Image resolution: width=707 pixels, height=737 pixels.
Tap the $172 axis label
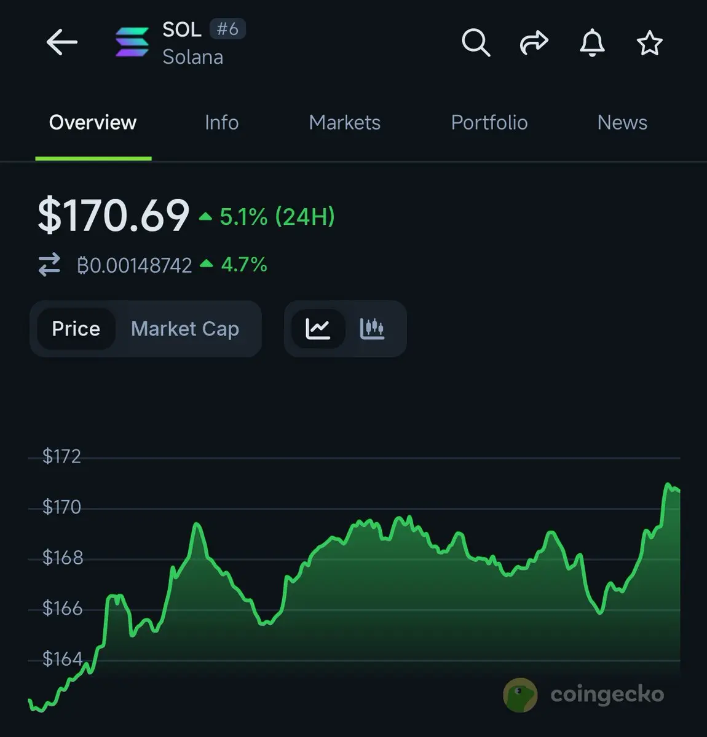(61, 456)
